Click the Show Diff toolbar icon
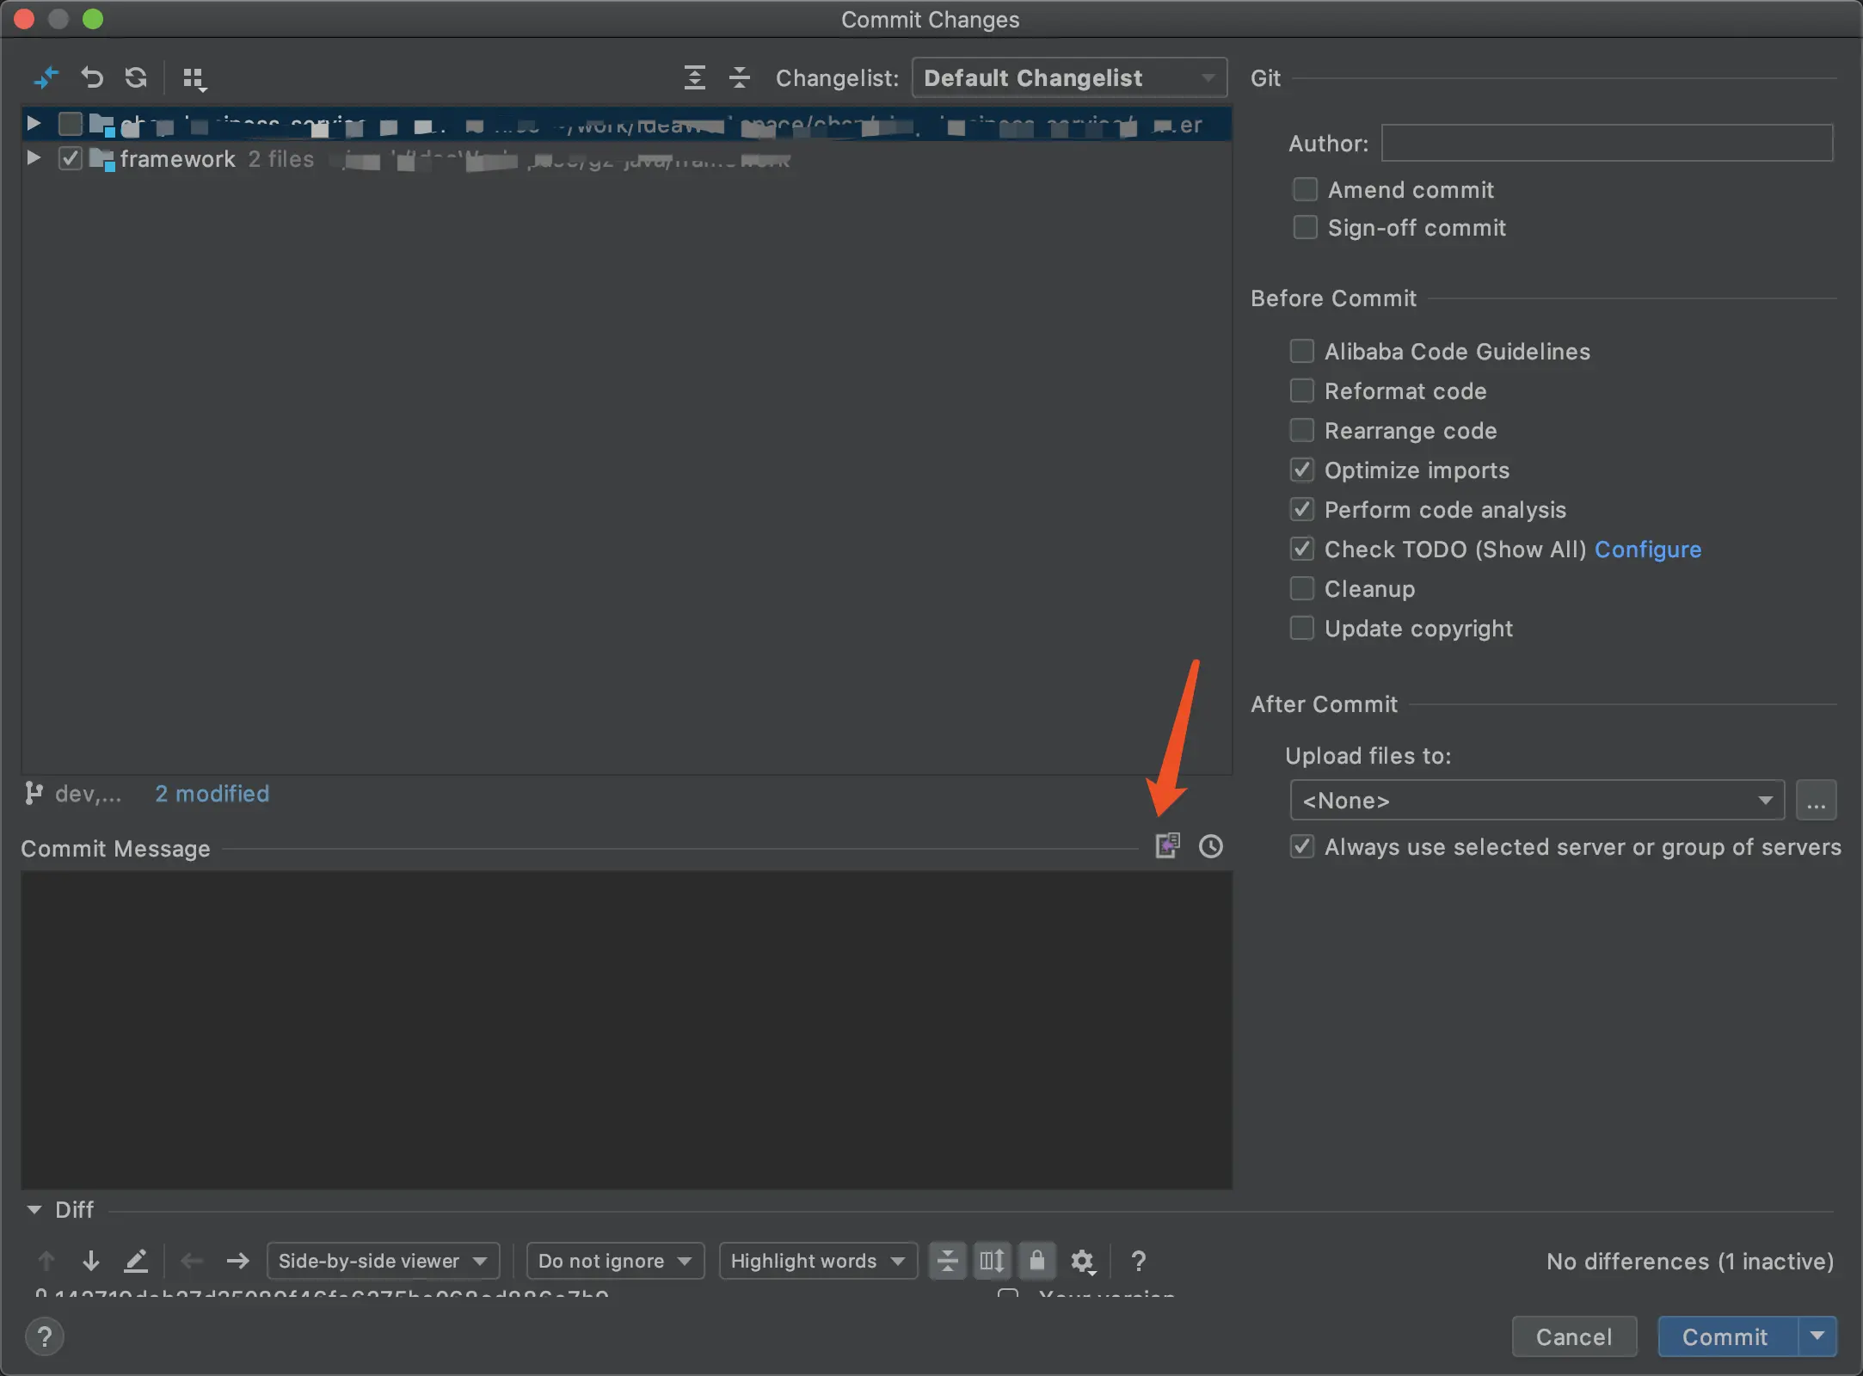The image size is (1863, 1376). coord(46,77)
